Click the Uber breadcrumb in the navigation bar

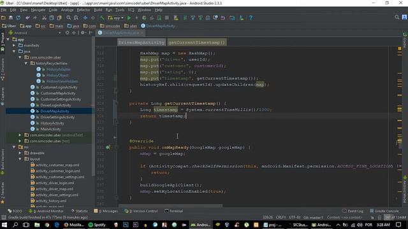click(9, 26)
